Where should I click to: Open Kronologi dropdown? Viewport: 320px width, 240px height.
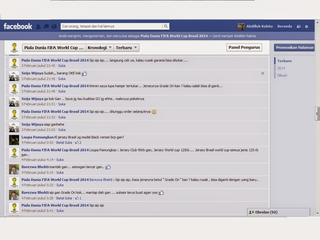pyautogui.click(x=100, y=47)
